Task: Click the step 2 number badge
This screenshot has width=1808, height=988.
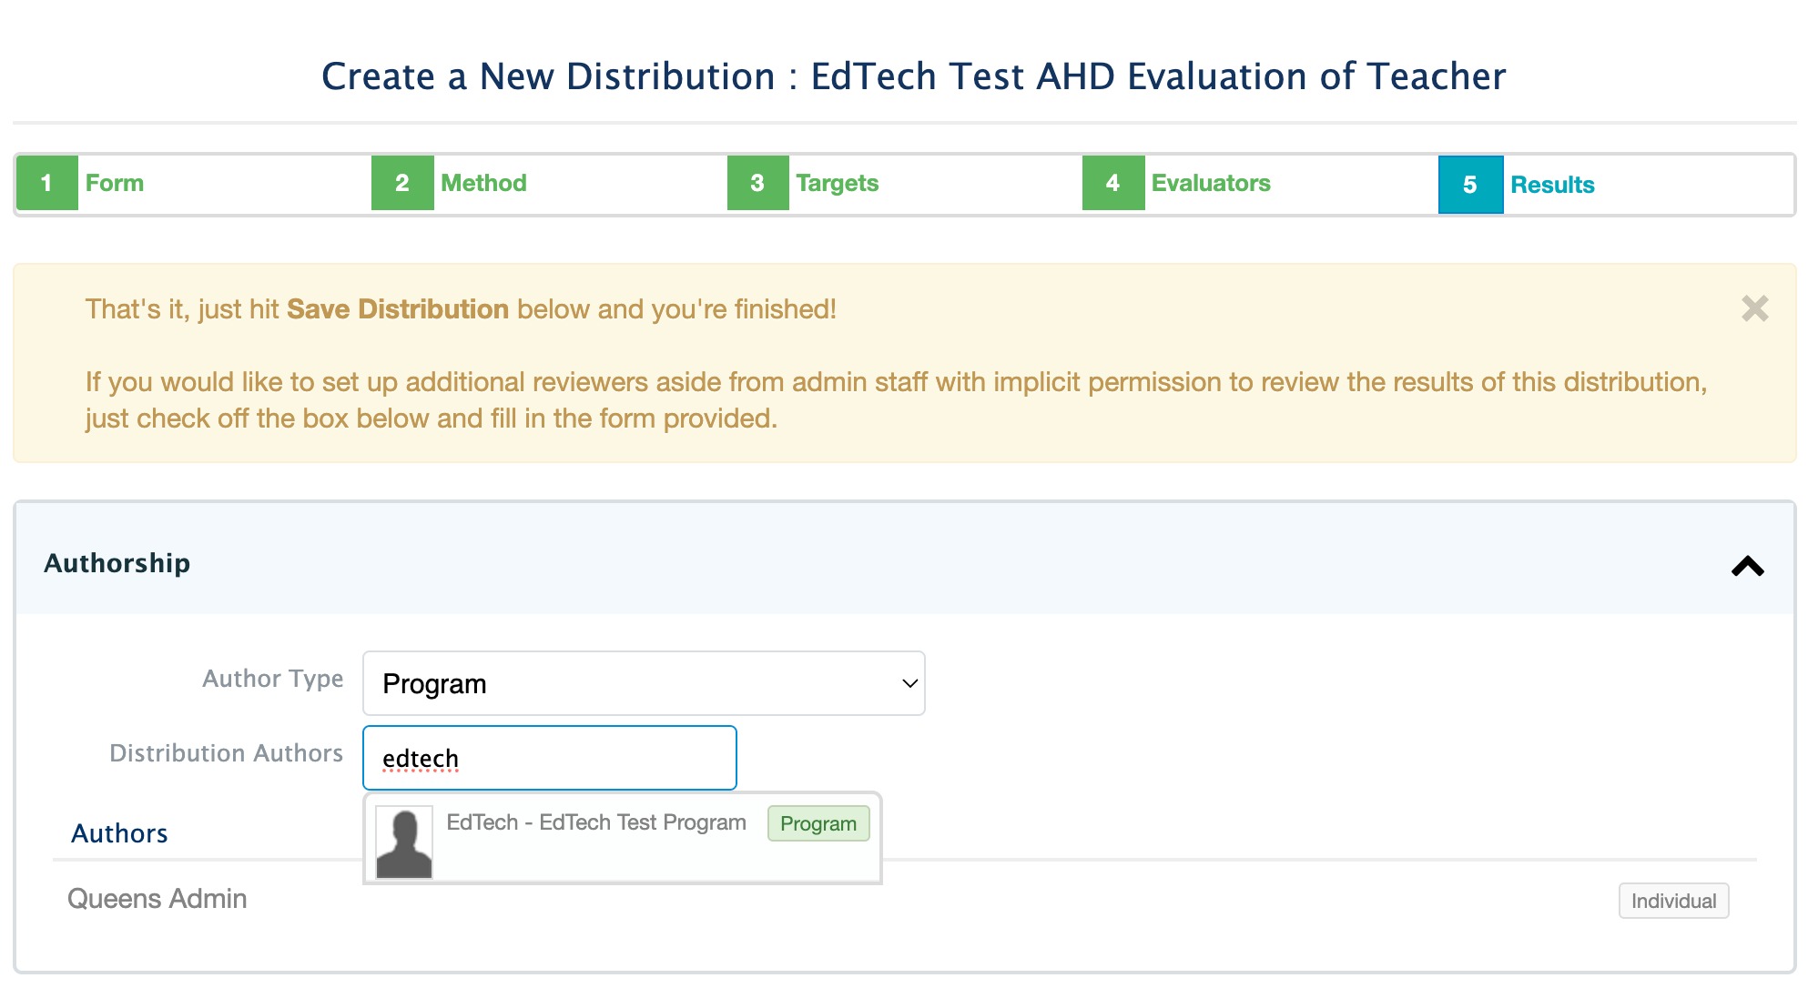Action: [x=402, y=183]
